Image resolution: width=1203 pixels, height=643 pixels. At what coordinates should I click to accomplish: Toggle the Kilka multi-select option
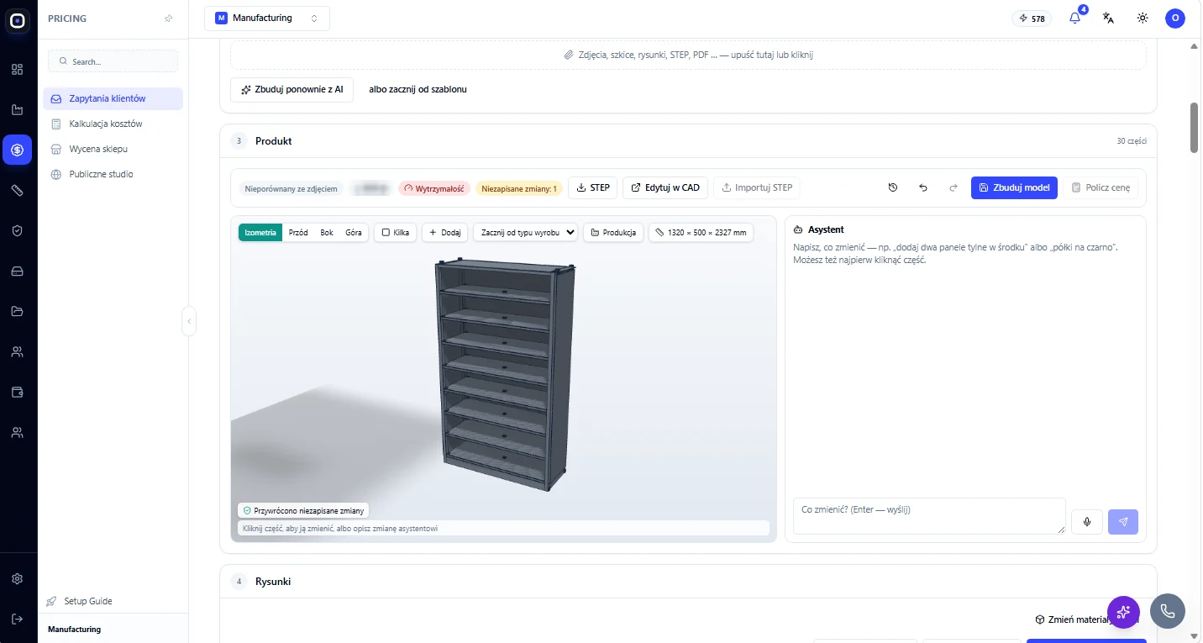click(x=395, y=233)
